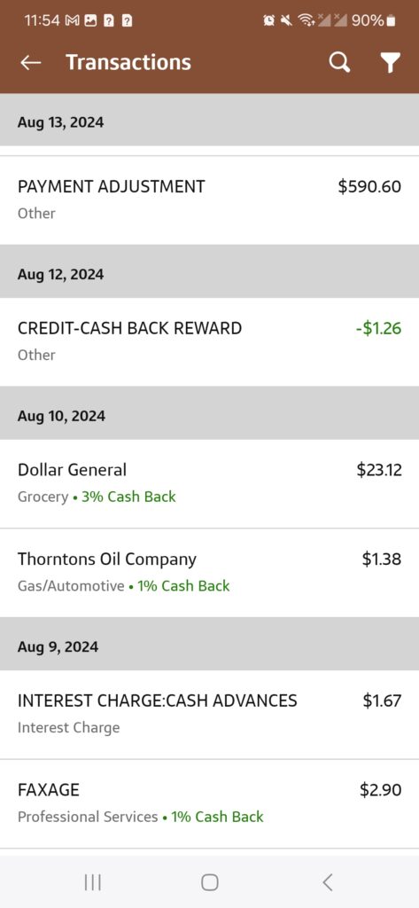Tap the Android recent apps button
The height and width of the screenshot is (908, 419).
[93, 882]
